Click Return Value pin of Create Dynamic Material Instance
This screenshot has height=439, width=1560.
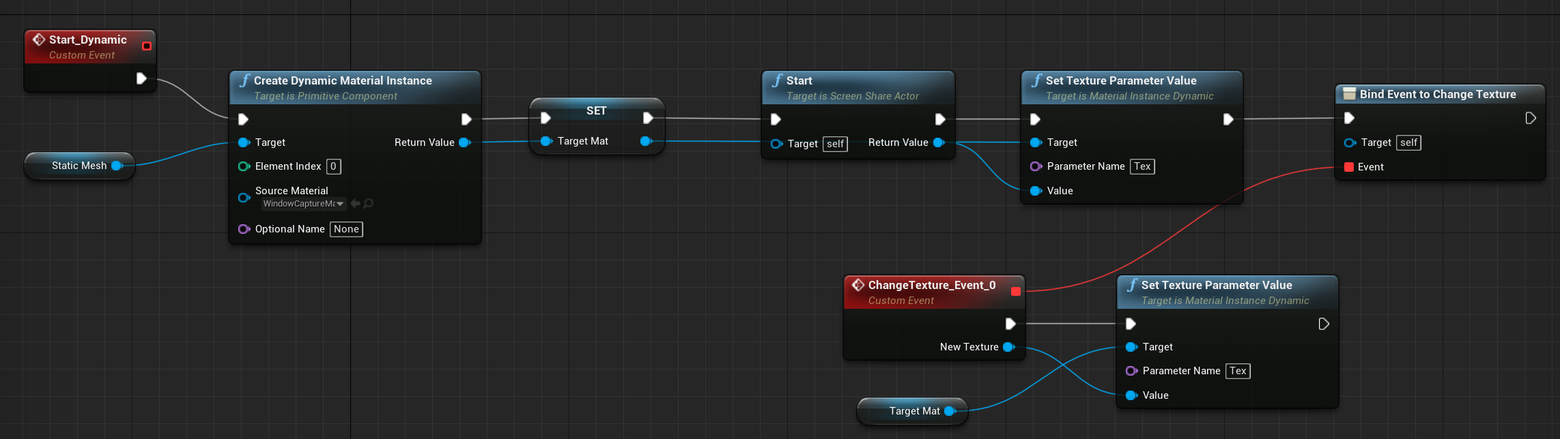464,142
